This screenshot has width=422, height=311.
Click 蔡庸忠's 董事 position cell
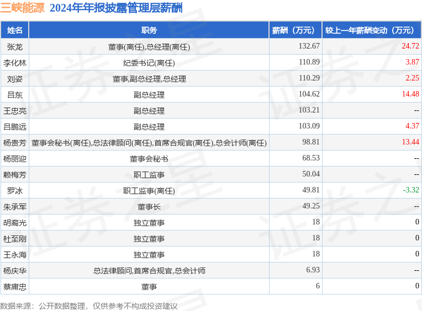(149, 287)
